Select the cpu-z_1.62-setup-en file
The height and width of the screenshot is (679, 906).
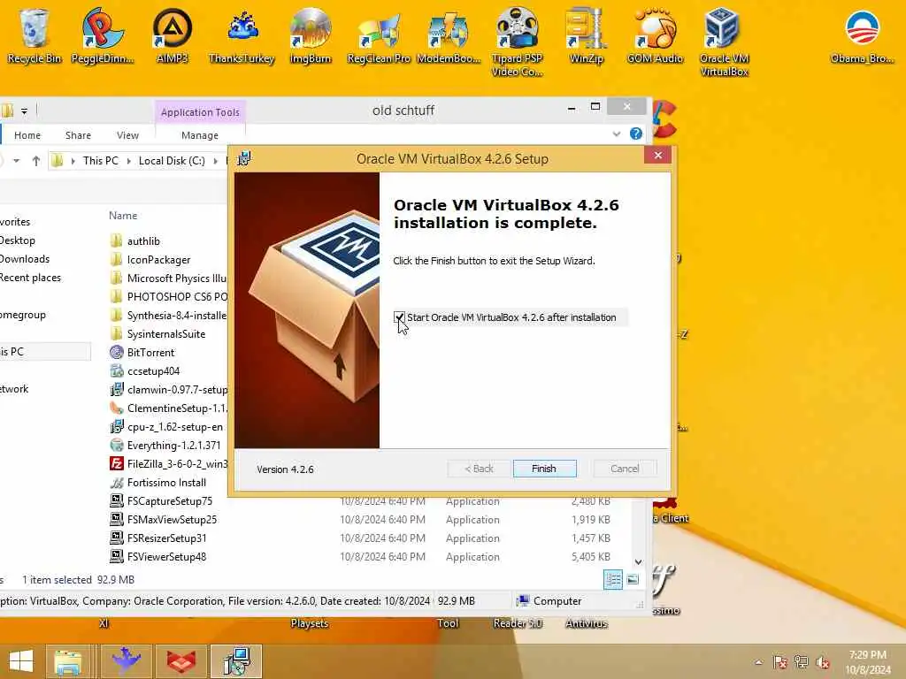175,427
